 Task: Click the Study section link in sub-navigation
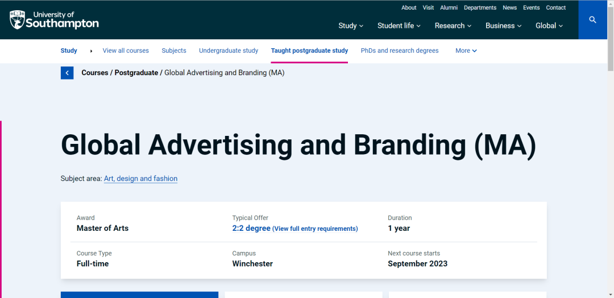(69, 51)
